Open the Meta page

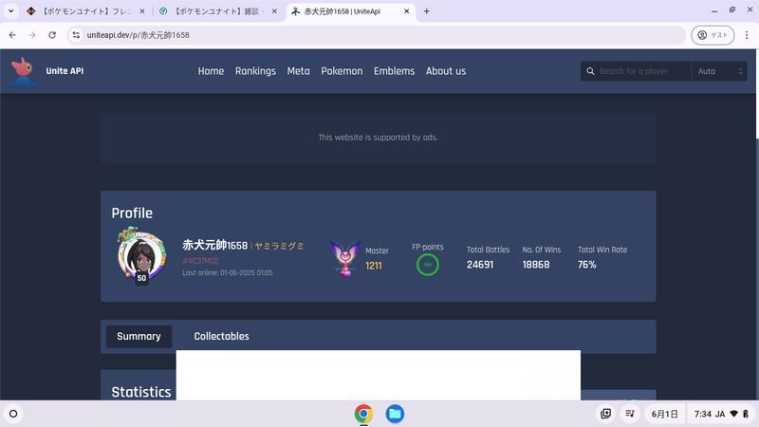[x=298, y=71]
